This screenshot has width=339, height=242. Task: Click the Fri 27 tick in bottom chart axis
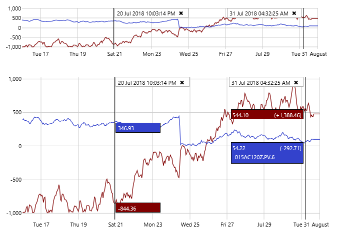click(226, 225)
